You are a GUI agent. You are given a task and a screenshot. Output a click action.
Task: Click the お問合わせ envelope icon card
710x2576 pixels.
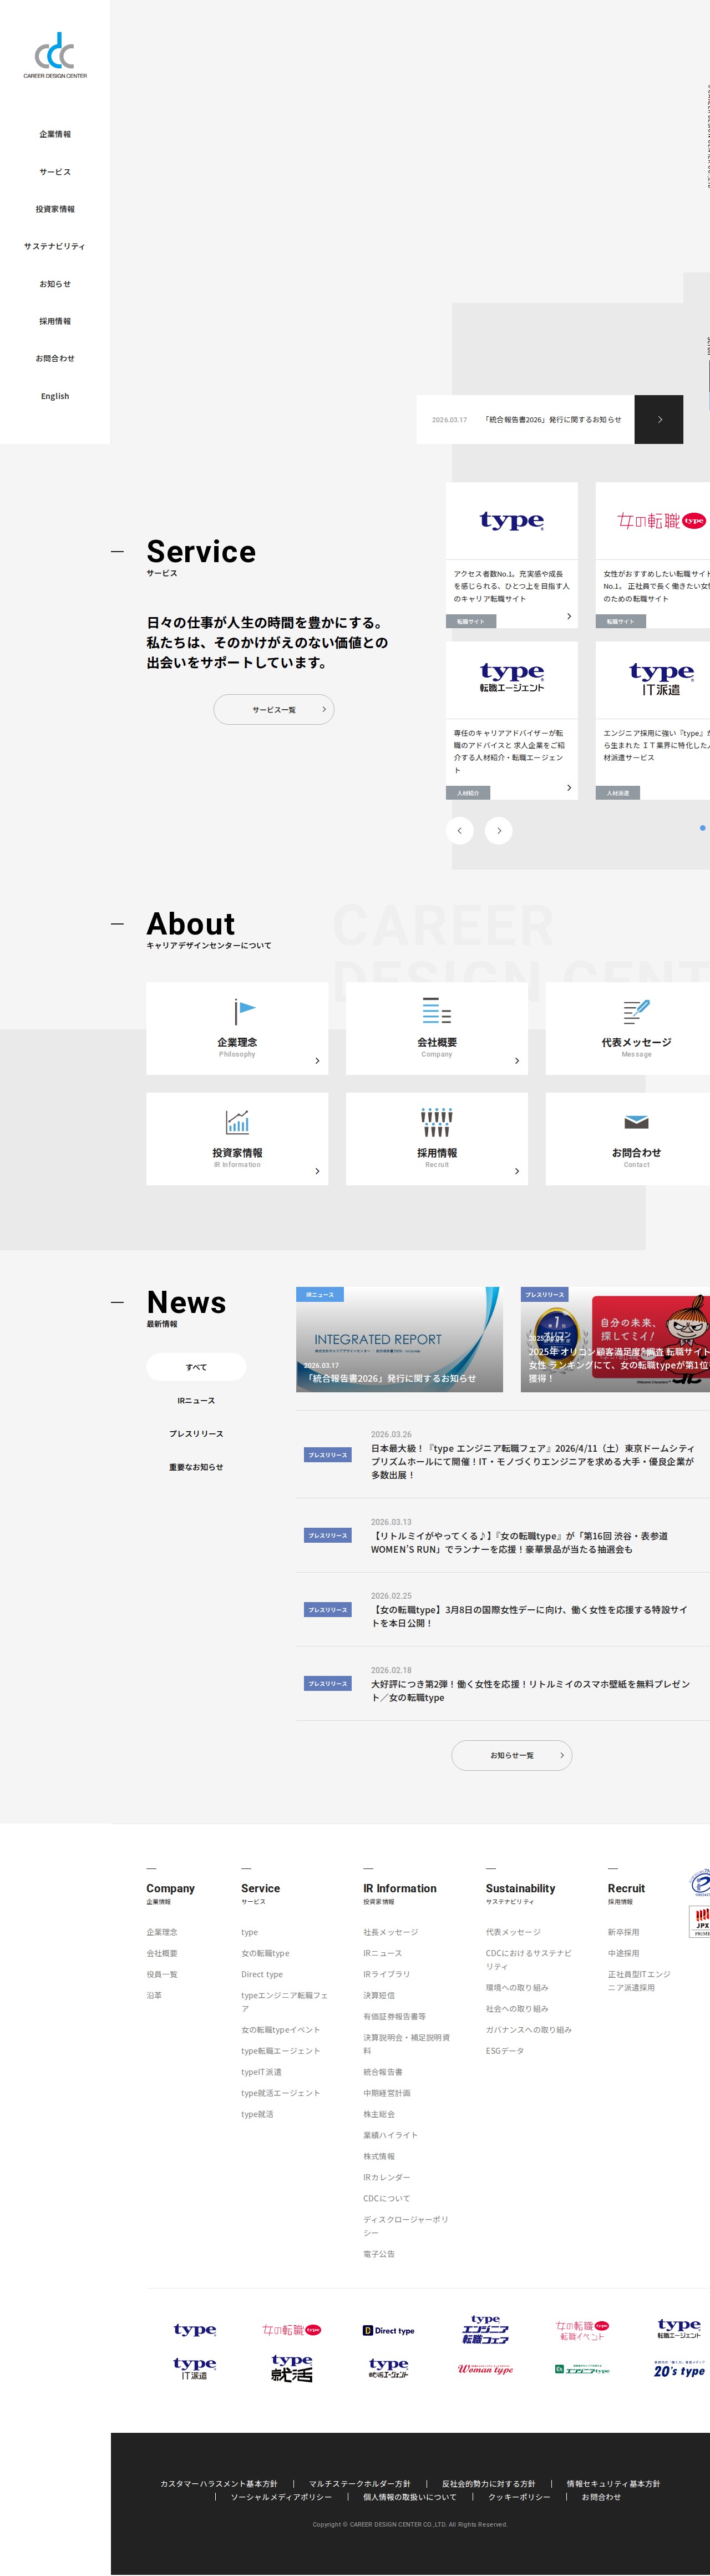tap(628, 1138)
